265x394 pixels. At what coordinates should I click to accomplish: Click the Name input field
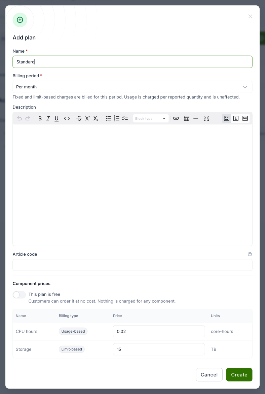coord(132,62)
